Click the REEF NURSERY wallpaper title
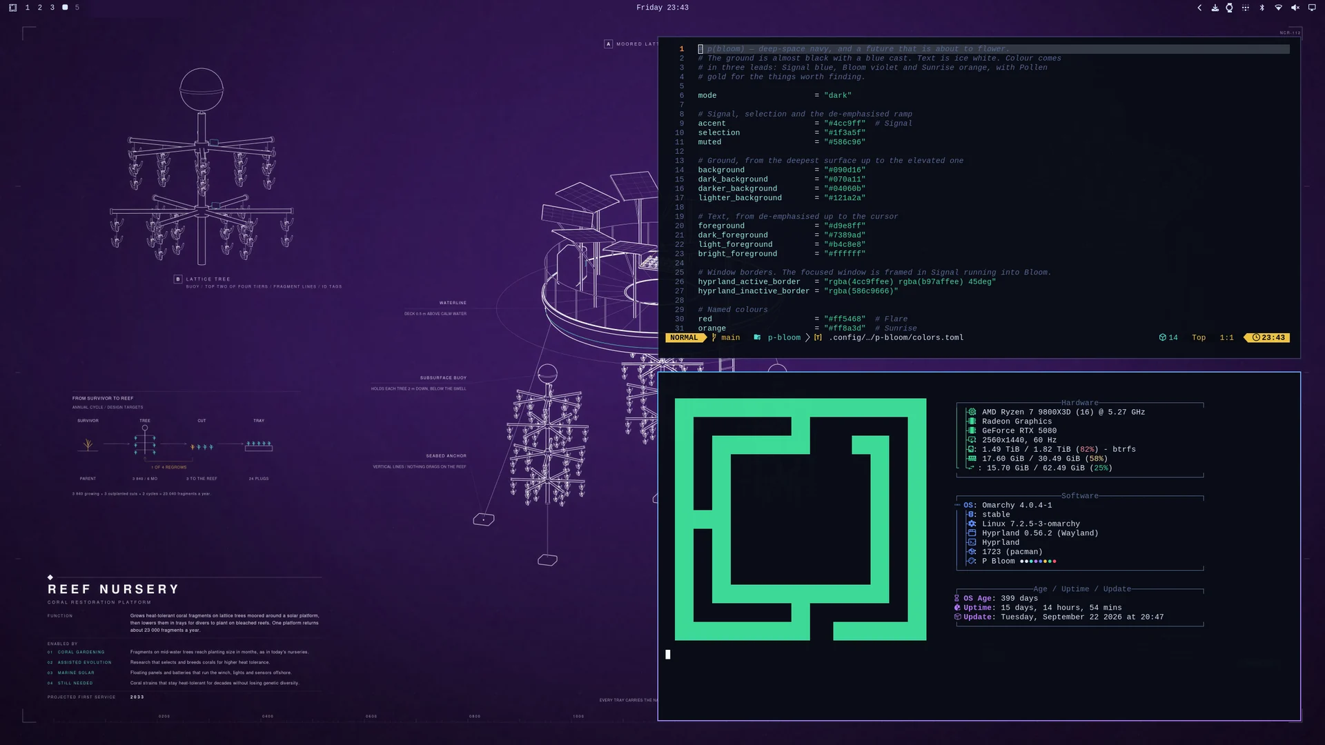Screen dimensions: 1325x745 click(114, 590)
